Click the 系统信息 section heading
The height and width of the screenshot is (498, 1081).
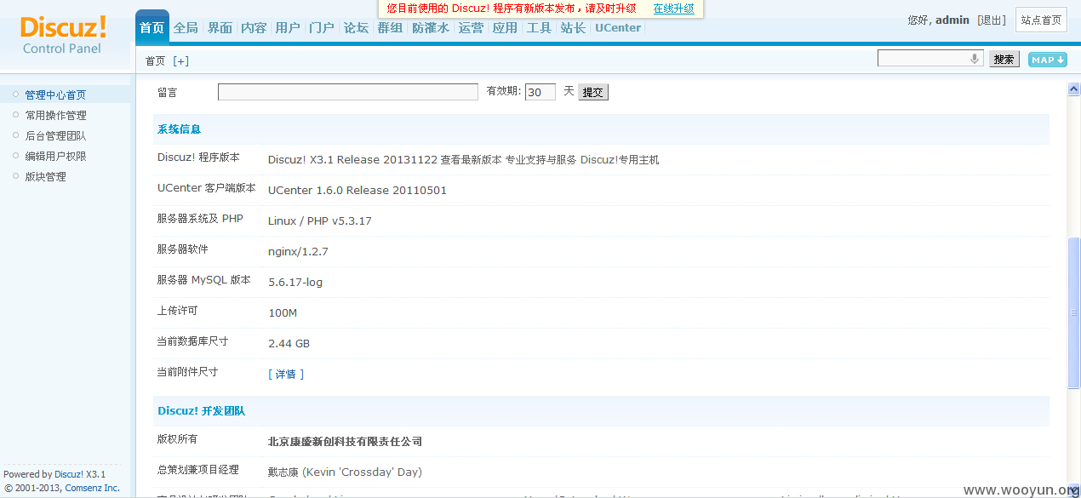pyautogui.click(x=179, y=129)
